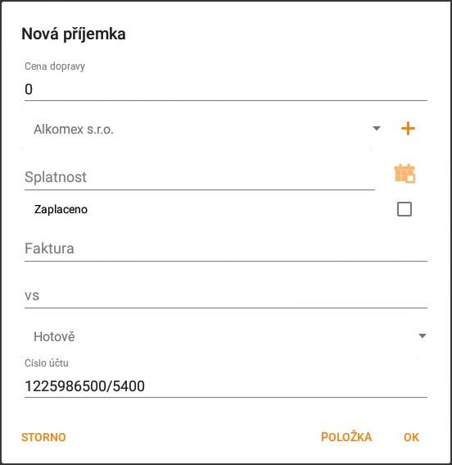Cancel the dialog with STORNO
Image resolution: width=452 pixels, height=465 pixels.
click(x=43, y=437)
